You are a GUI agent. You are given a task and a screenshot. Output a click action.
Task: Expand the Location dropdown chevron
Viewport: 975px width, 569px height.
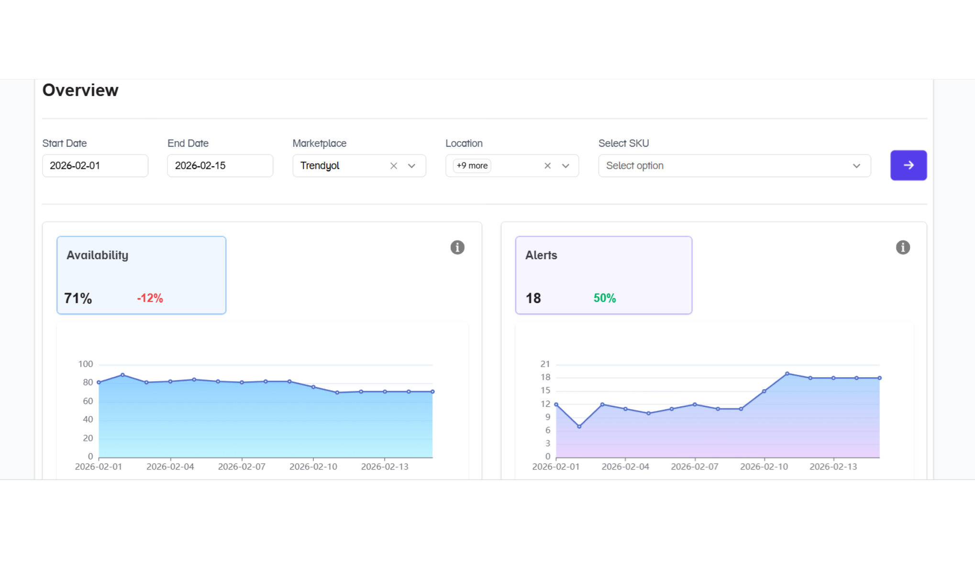[x=565, y=165]
